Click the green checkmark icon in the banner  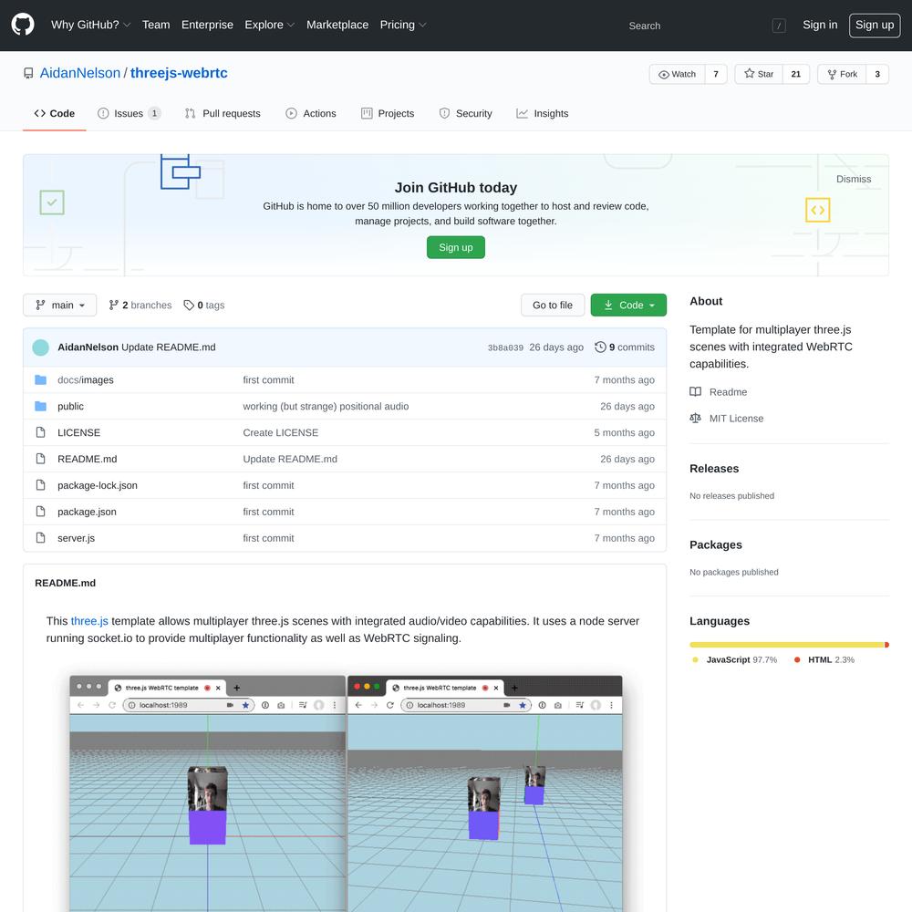coord(52,202)
